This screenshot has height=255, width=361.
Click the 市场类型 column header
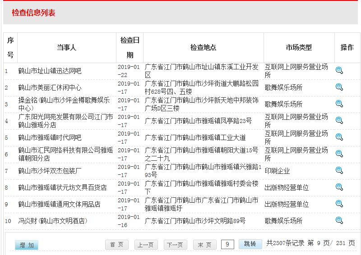(x=299, y=47)
